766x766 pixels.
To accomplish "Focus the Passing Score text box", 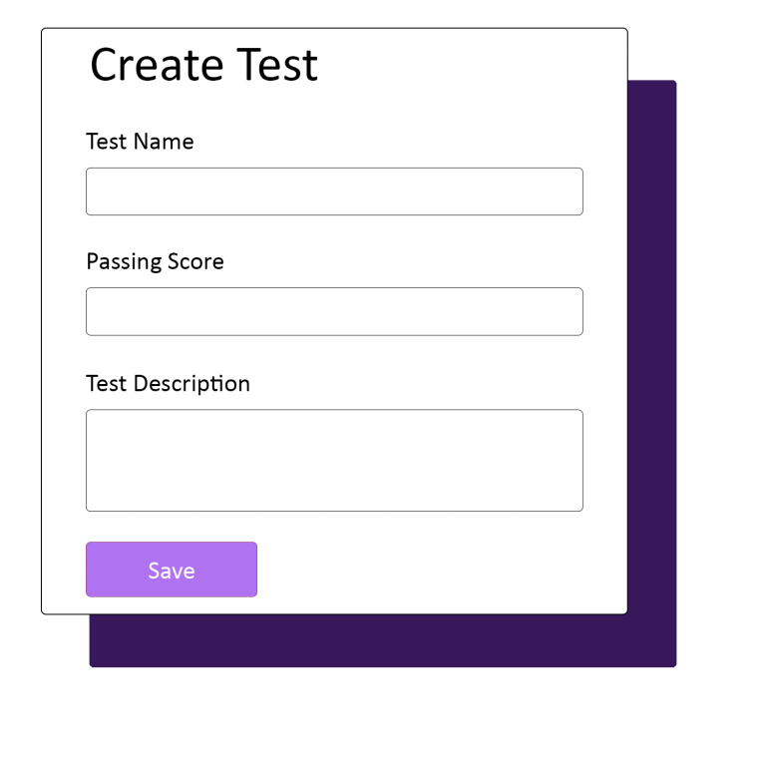I will tap(334, 311).
